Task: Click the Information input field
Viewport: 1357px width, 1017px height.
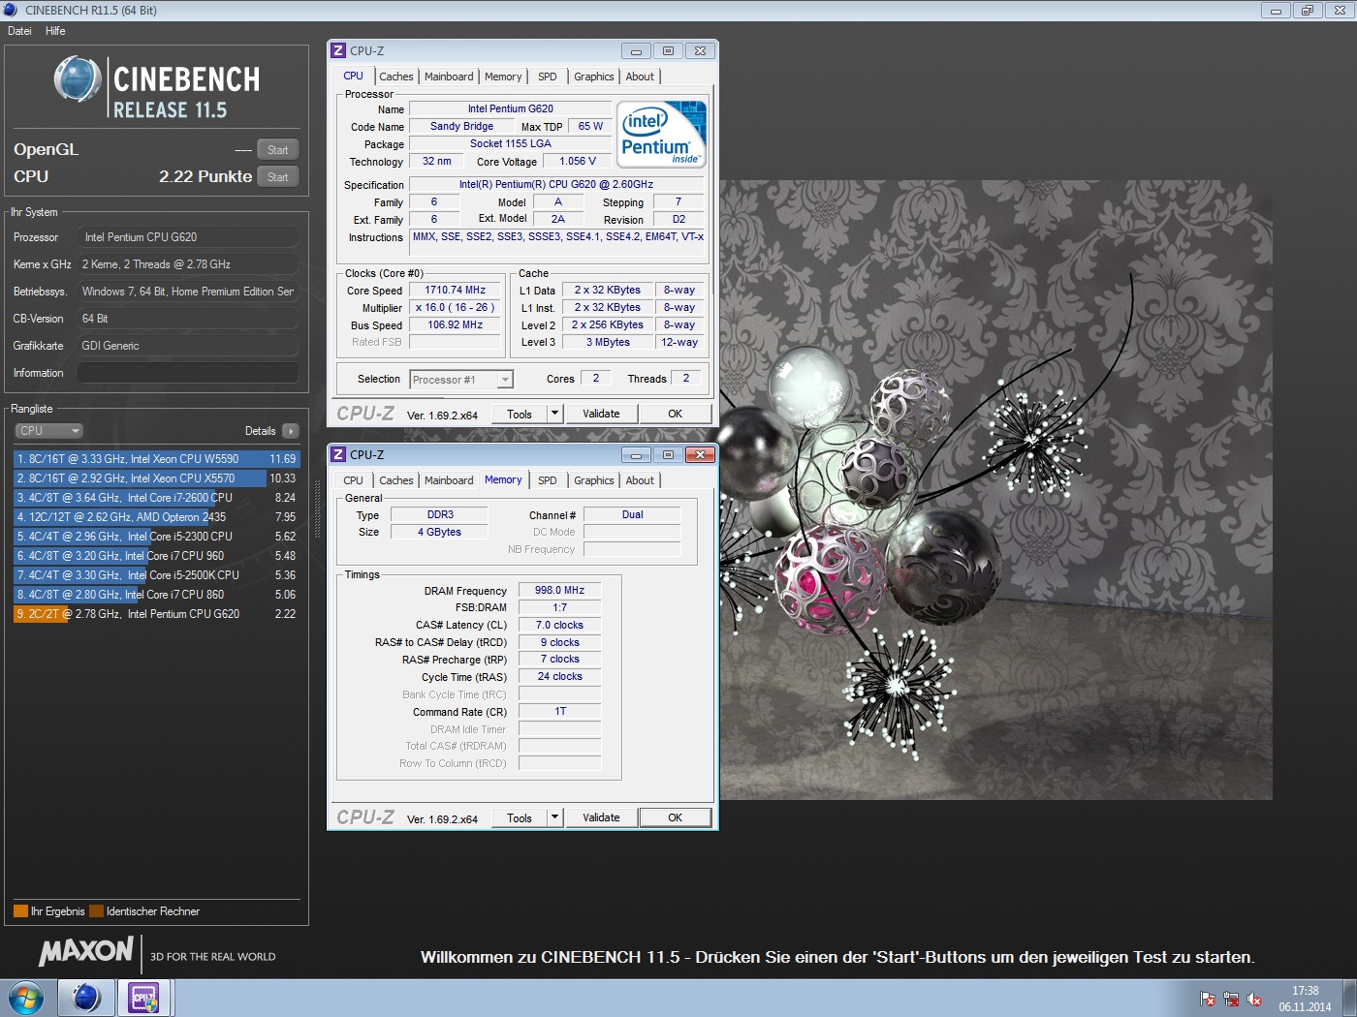Action: (188, 373)
